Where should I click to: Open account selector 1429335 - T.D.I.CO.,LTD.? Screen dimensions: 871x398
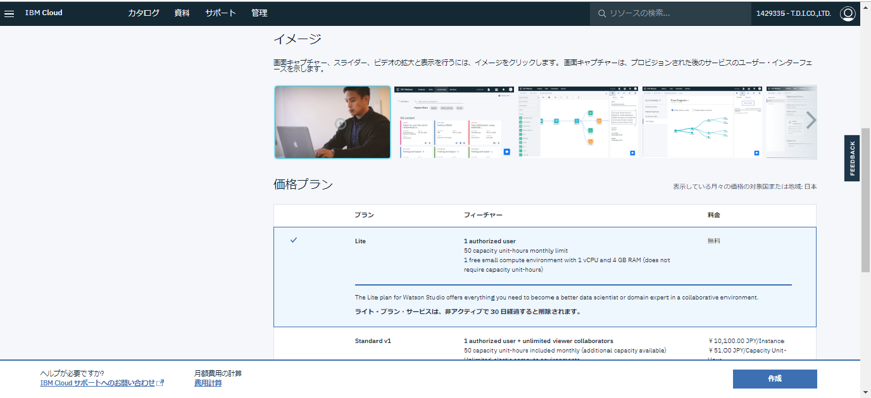[x=793, y=13]
